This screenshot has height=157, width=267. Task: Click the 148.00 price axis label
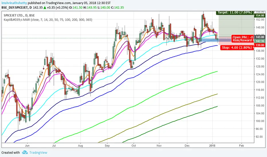click(260, 27)
